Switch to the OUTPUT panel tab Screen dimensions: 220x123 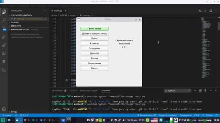73,91
